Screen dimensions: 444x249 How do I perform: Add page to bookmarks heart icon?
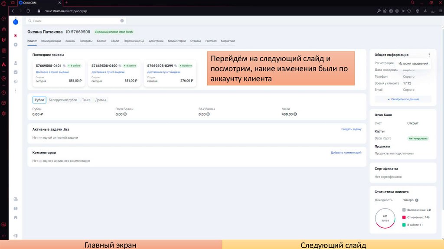(x=409, y=11)
